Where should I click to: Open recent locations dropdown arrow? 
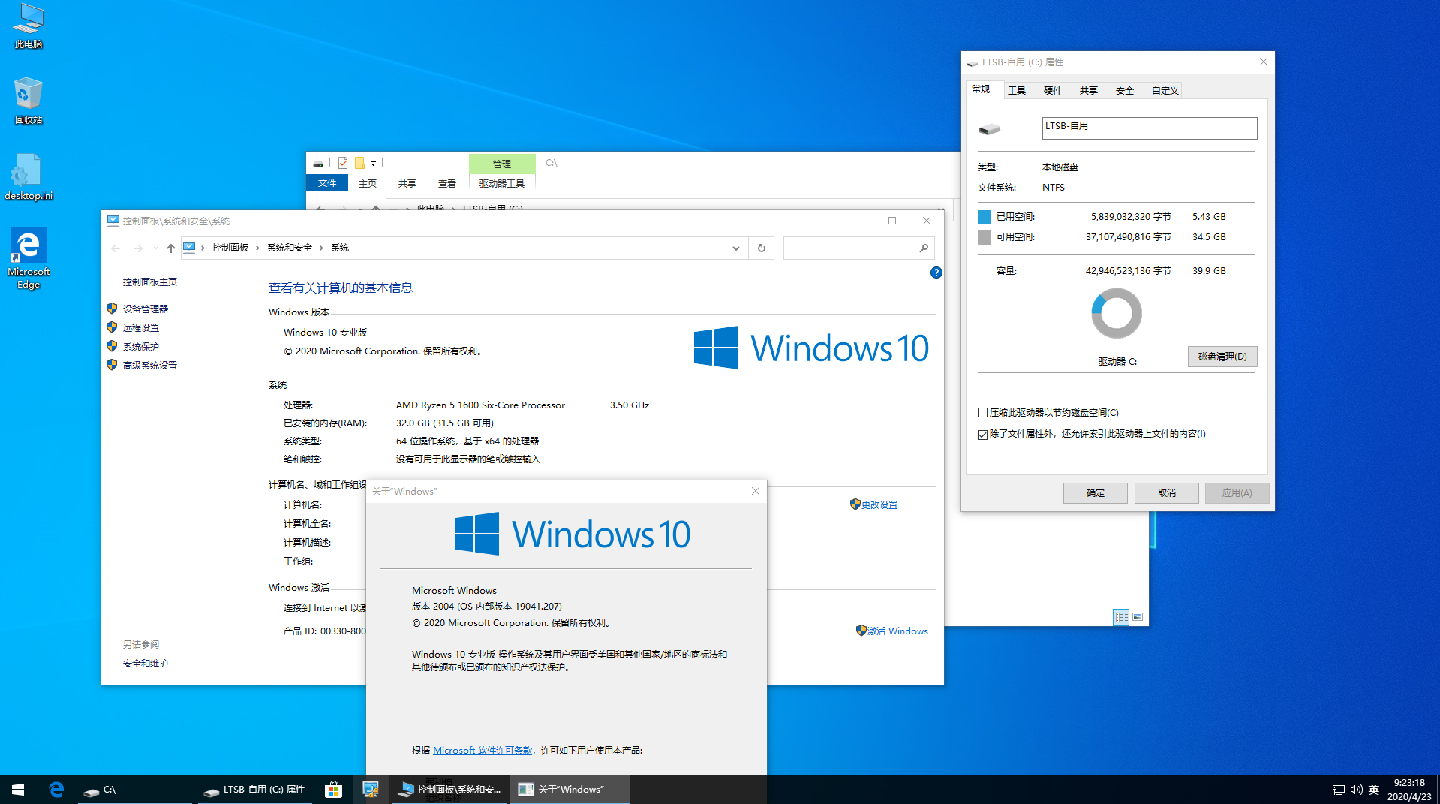click(155, 248)
